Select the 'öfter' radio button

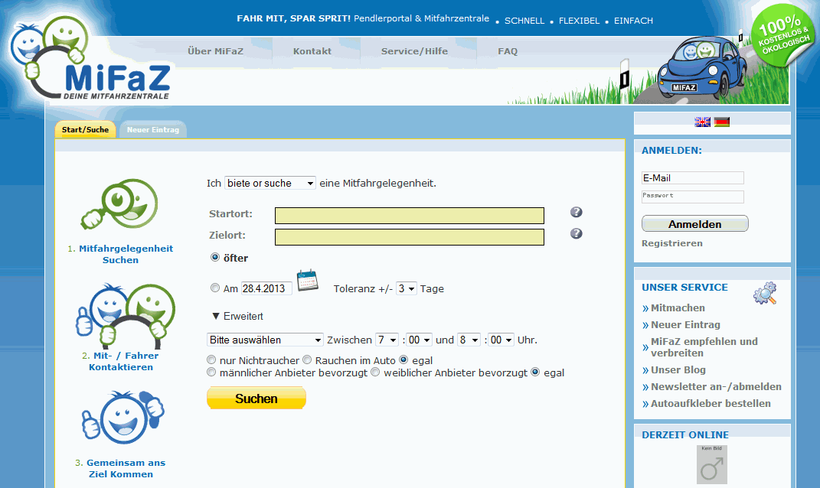tap(215, 258)
